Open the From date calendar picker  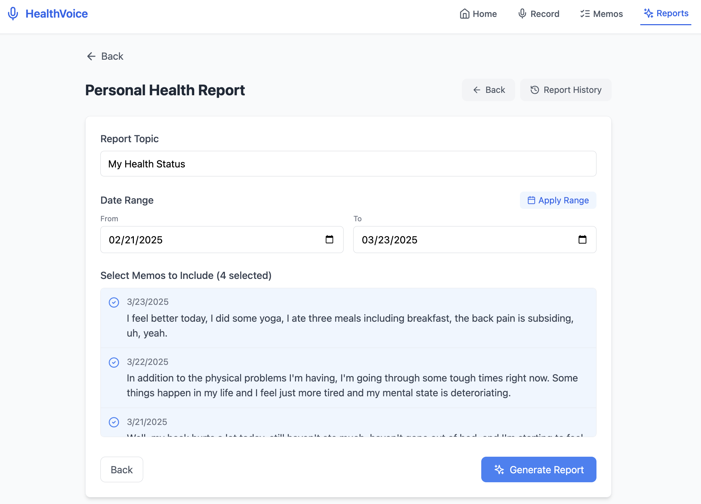pyautogui.click(x=329, y=240)
